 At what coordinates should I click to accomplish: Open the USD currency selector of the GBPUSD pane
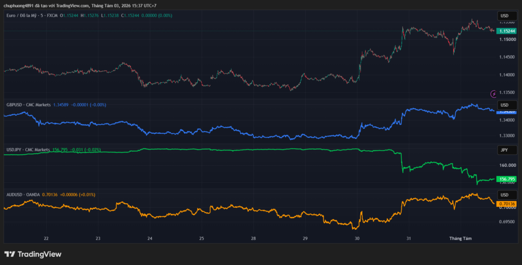507,105
